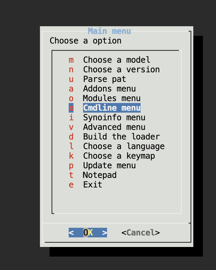
Task: Open the Update menu
Action: tap(109, 166)
